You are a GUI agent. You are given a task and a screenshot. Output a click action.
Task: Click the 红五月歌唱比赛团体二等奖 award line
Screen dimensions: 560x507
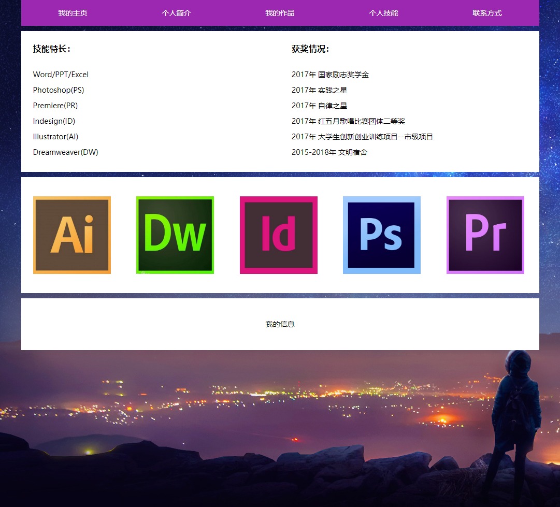(x=348, y=121)
